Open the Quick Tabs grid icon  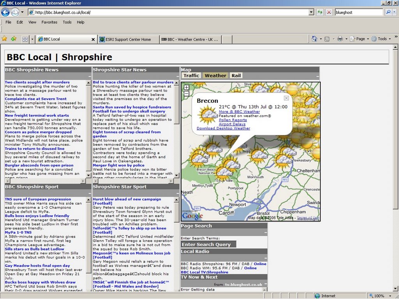click(25, 39)
